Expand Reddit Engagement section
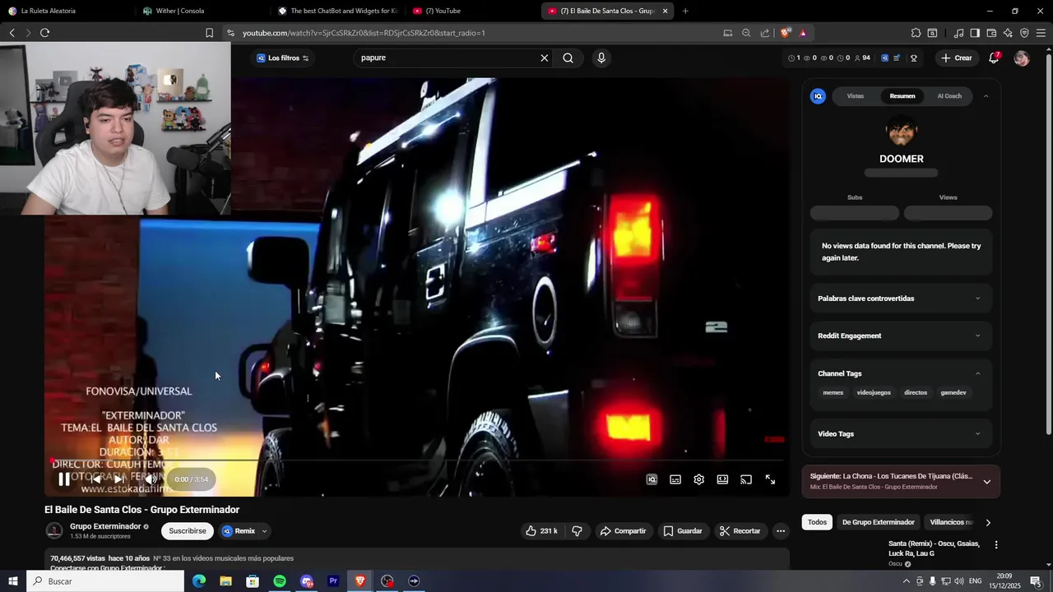The width and height of the screenshot is (1053, 592). point(901,335)
